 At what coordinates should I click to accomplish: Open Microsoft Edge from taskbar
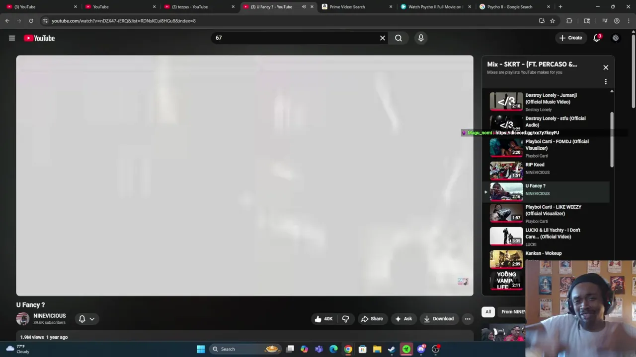[x=333, y=349]
